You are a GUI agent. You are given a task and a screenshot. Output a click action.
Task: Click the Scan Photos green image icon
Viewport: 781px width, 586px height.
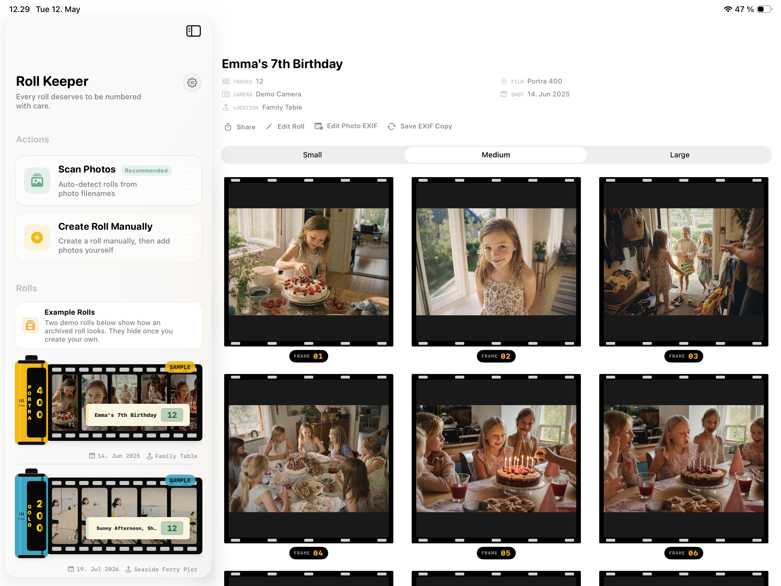tap(37, 181)
